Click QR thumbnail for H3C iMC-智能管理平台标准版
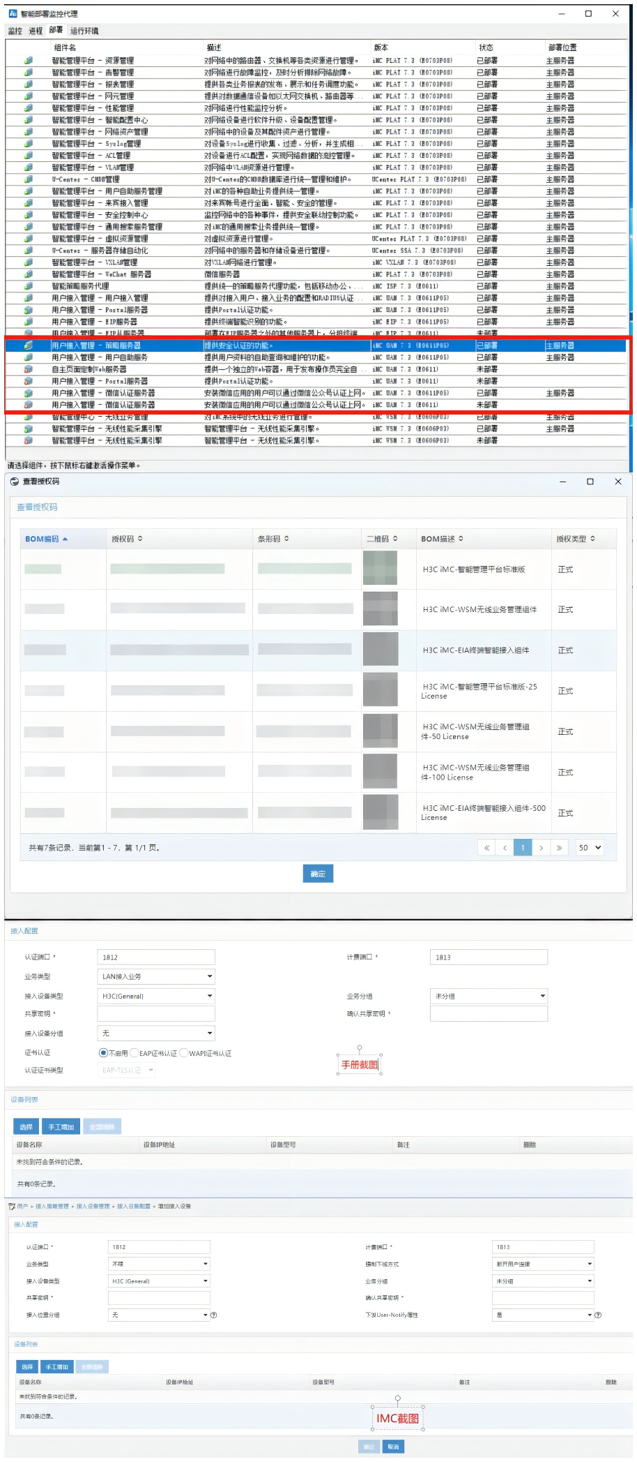 click(x=381, y=568)
